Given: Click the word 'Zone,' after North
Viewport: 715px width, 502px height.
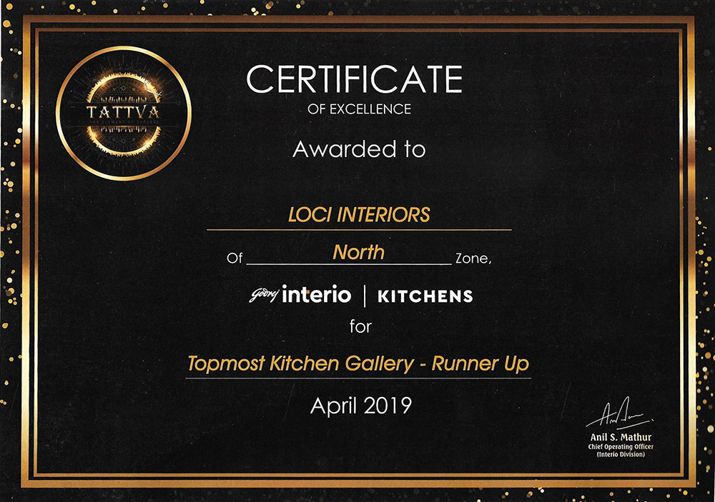Looking at the screenshot, I should [473, 258].
